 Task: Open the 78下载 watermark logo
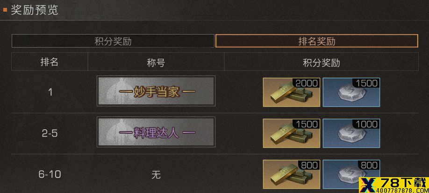pyautogui.click(x=394, y=185)
